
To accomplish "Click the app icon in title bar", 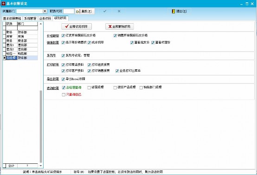I will (3, 3).
